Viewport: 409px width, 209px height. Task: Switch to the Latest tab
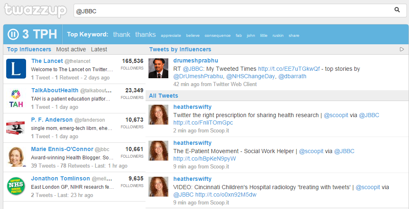point(99,49)
